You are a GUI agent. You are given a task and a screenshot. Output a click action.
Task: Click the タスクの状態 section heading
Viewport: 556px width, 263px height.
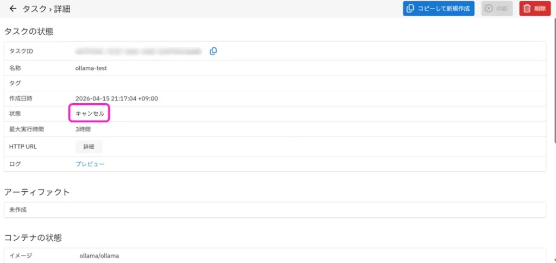(29, 32)
